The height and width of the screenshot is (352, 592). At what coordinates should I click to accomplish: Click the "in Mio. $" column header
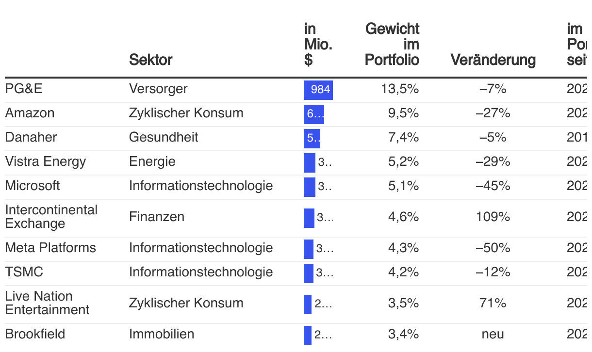click(x=318, y=44)
